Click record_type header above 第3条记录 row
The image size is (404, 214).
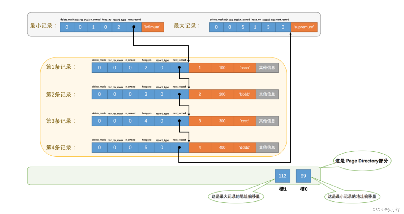coord(162,114)
